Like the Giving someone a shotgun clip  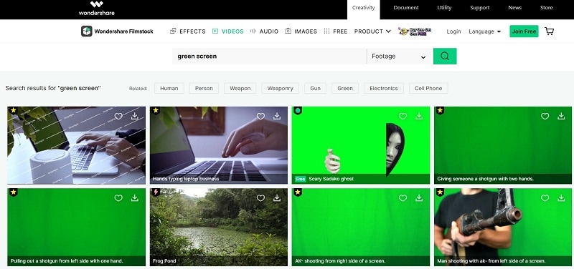click(545, 116)
